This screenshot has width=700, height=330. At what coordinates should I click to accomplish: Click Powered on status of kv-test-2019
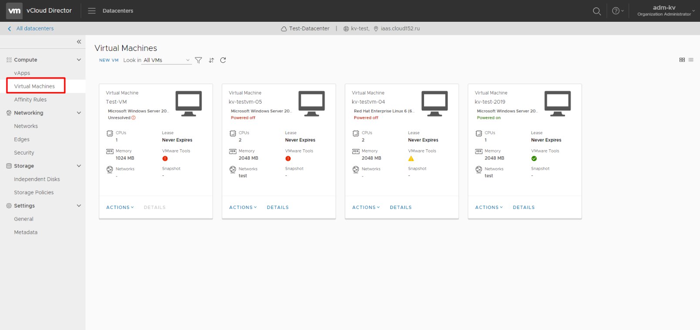(489, 118)
